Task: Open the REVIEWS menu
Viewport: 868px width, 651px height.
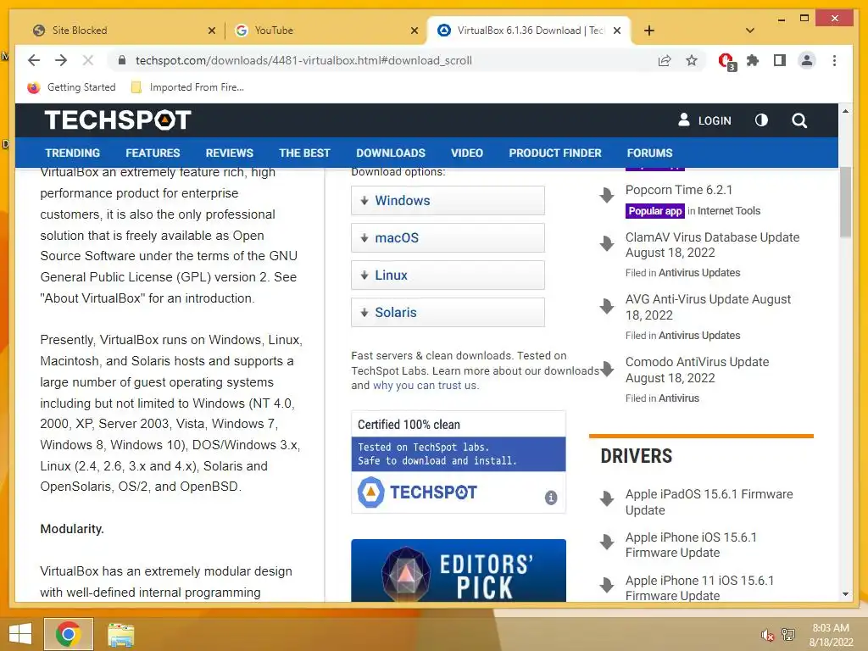Action: coord(229,153)
